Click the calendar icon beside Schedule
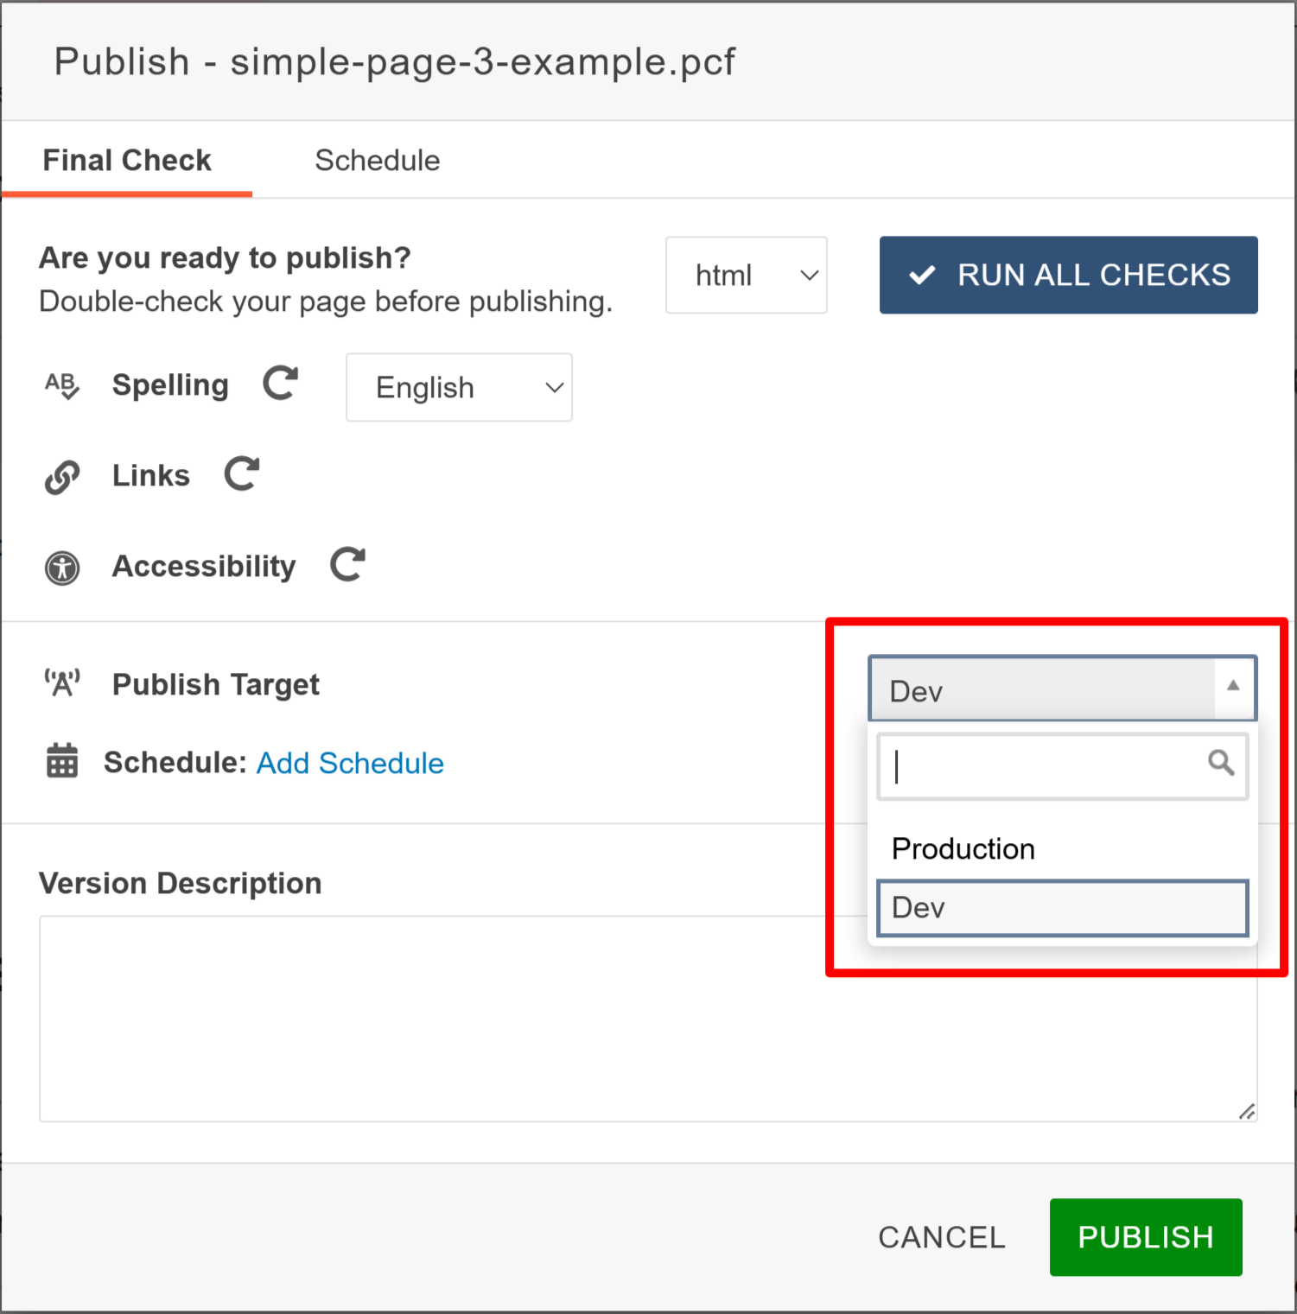 (61, 762)
